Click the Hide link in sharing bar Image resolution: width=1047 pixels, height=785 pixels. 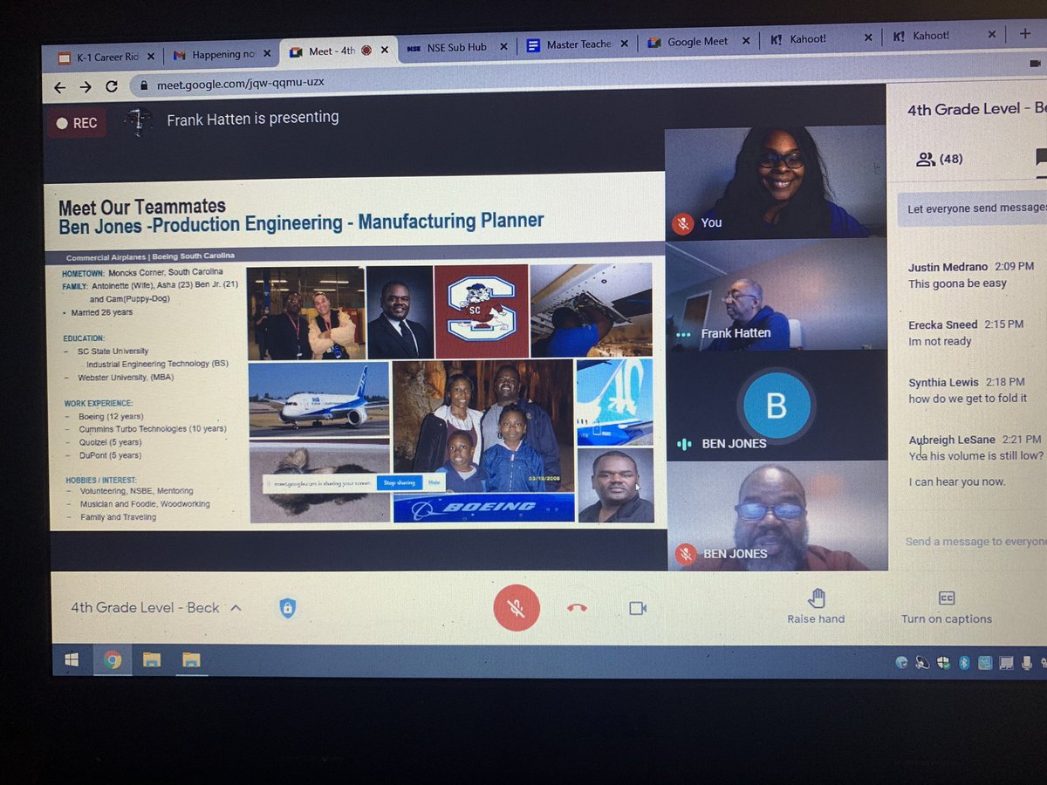(x=434, y=482)
